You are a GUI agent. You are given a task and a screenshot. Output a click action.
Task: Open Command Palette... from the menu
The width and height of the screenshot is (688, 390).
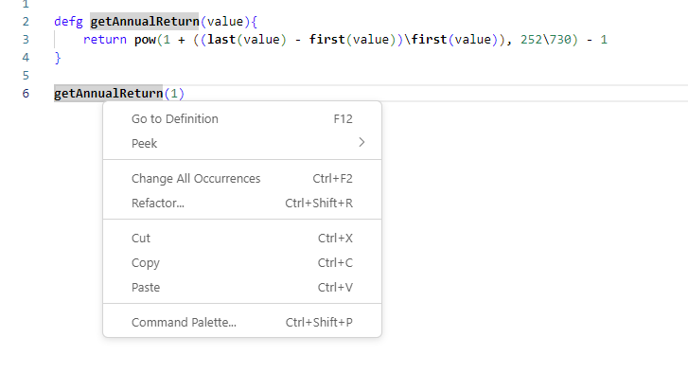pyautogui.click(x=184, y=323)
